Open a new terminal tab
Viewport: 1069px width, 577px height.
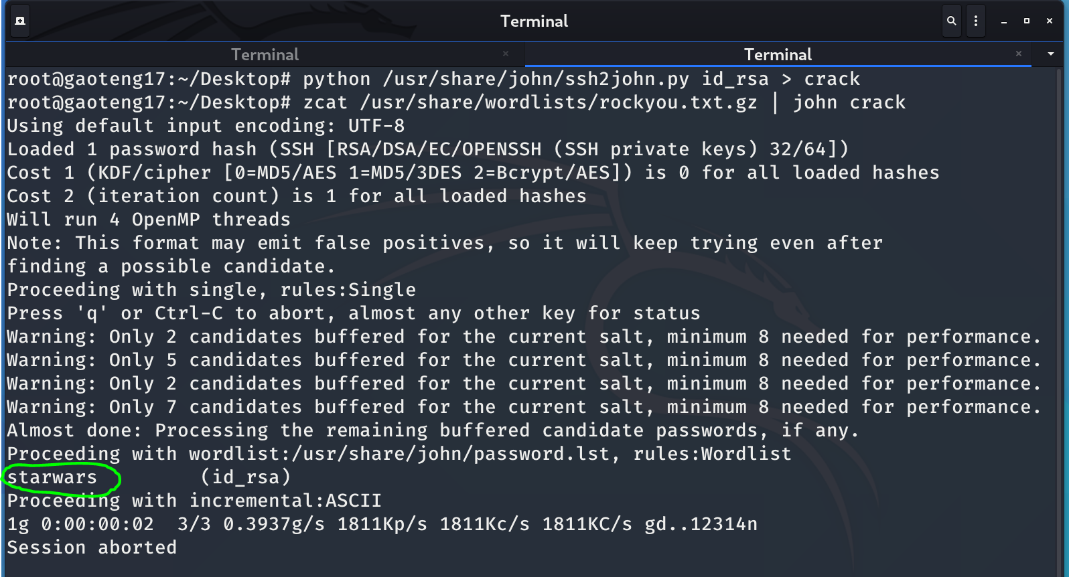(20, 21)
